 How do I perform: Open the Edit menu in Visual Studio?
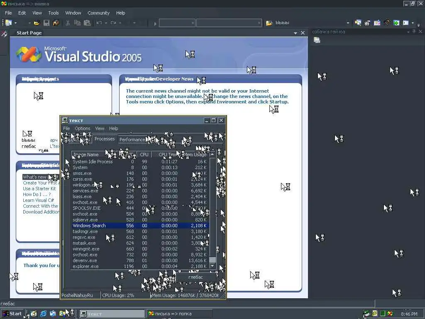tap(22, 13)
